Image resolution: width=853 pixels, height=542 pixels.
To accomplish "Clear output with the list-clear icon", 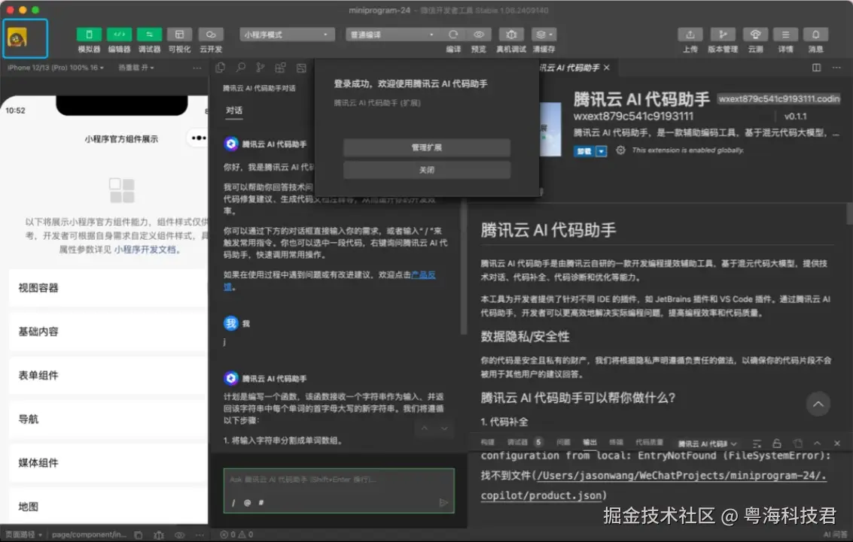I will pyautogui.click(x=757, y=444).
